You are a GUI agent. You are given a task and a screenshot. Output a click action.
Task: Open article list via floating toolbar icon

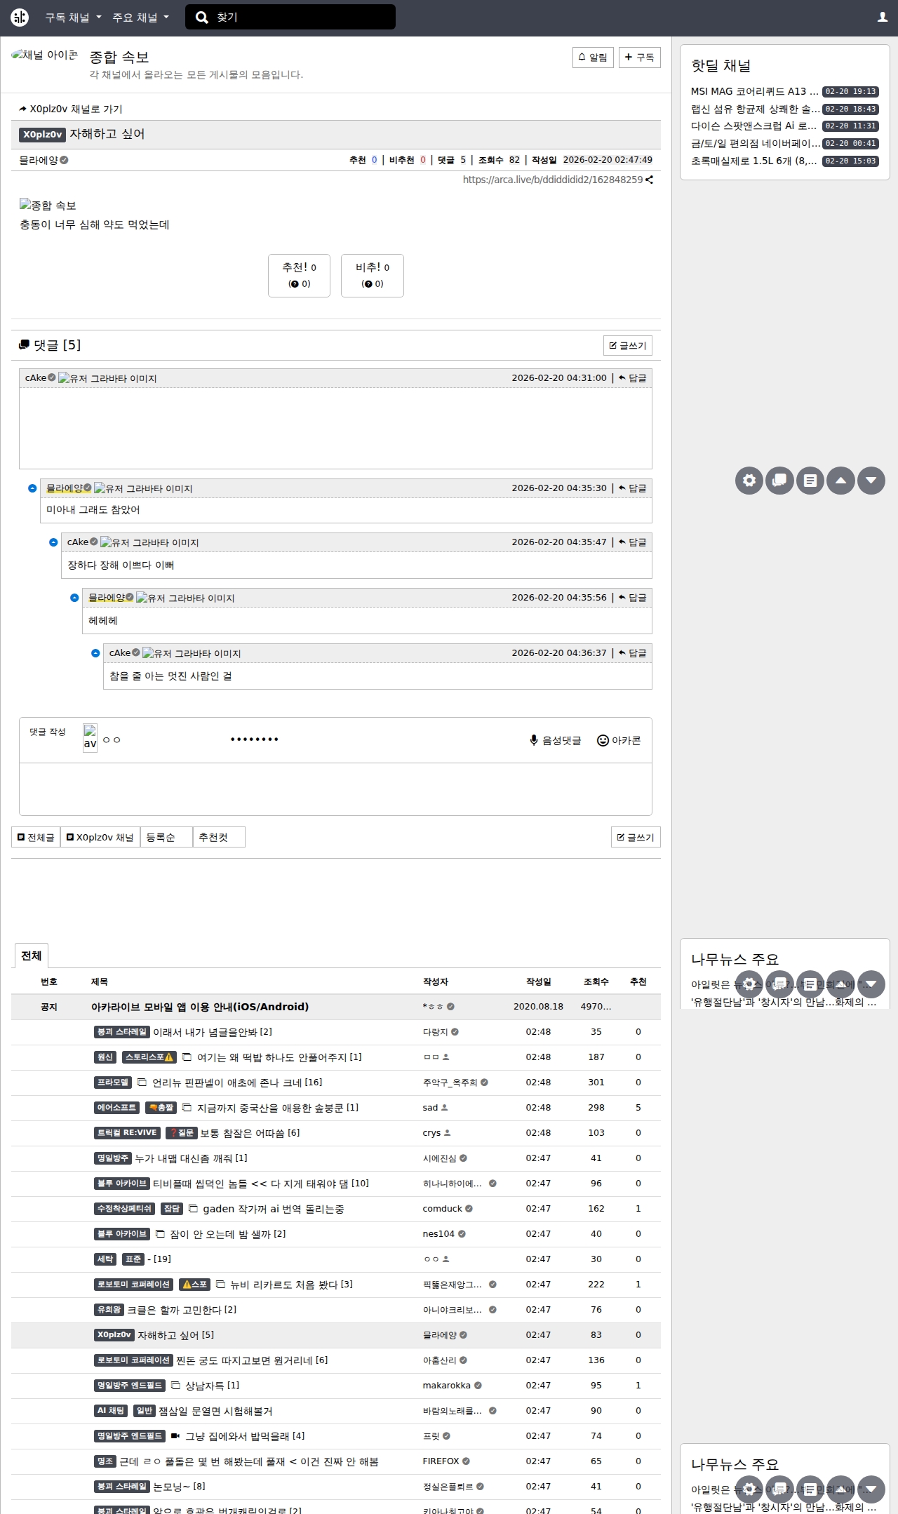[810, 481]
